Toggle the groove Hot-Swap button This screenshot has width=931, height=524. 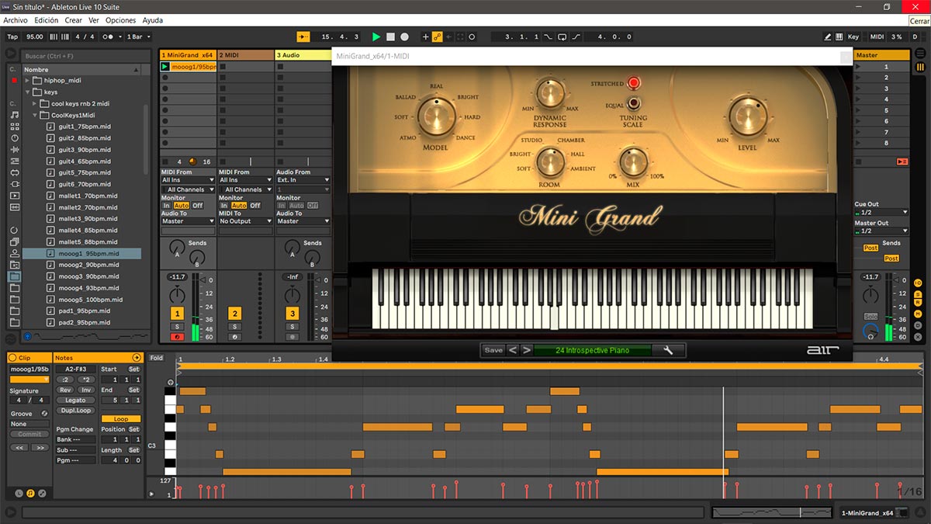(44, 414)
